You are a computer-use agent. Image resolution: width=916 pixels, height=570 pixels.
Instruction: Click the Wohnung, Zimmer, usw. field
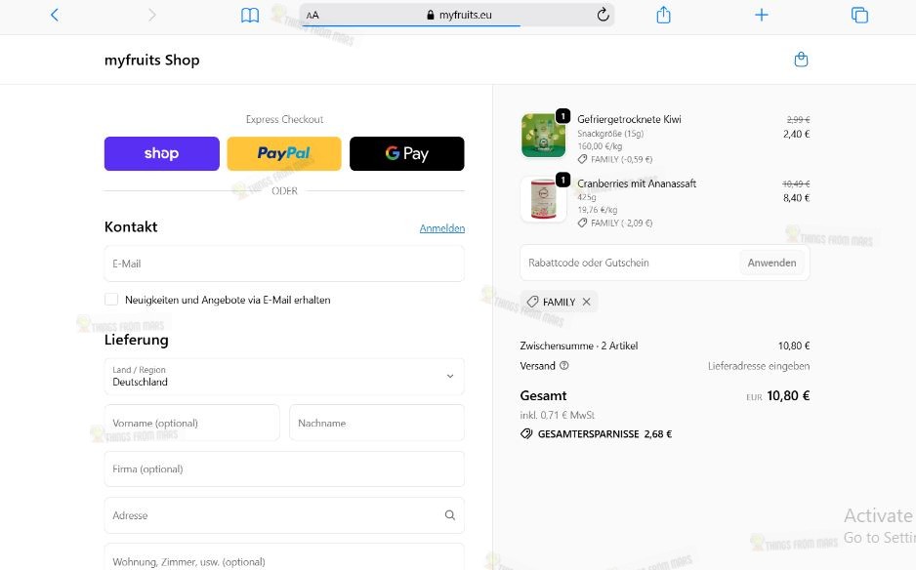point(284,557)
